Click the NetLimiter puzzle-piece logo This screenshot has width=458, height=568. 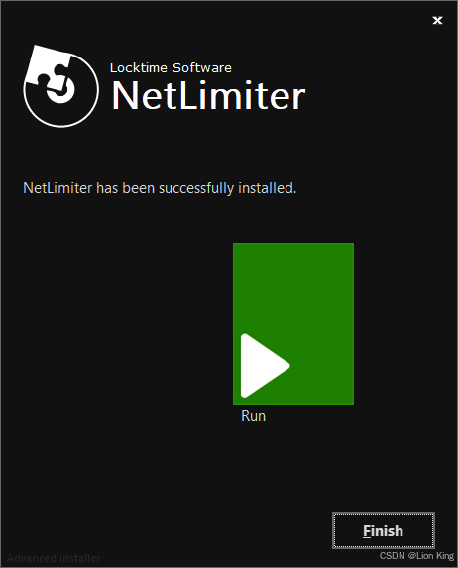point(60,86)
